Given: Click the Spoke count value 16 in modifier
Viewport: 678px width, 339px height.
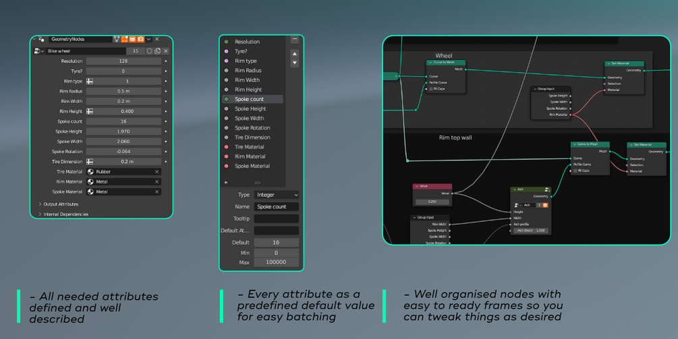Looking at the screenshot, I should click(x=123, y=121).
